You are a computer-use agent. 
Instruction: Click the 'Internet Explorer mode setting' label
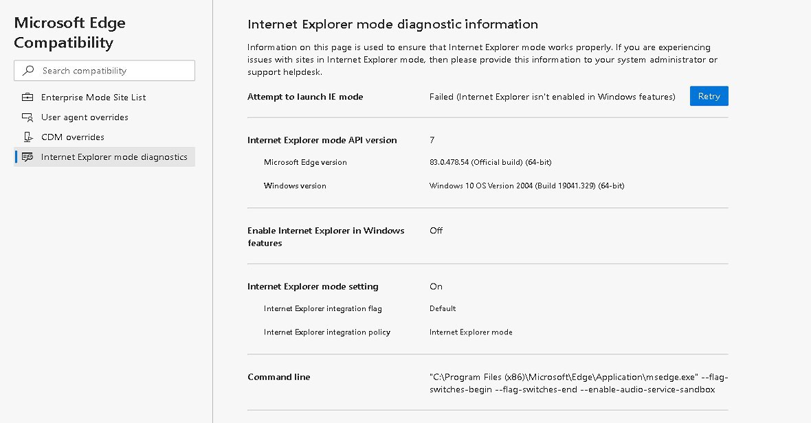313,286
